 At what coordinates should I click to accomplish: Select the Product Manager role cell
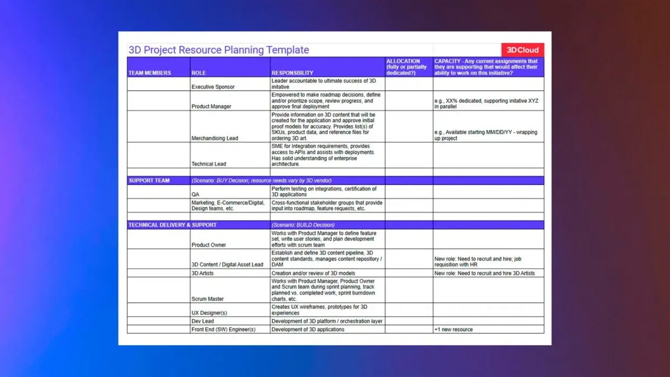[230, 101]
